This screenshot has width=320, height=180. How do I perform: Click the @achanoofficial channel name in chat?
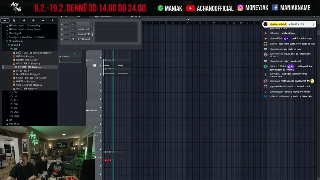pos(278,24)
